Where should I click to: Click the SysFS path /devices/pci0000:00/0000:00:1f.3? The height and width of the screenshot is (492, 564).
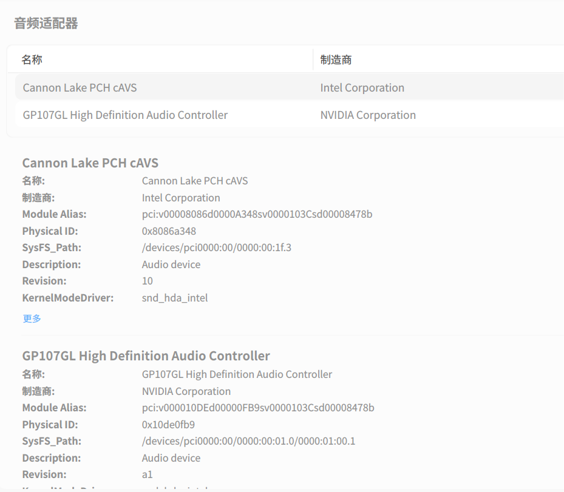[217, 248]
